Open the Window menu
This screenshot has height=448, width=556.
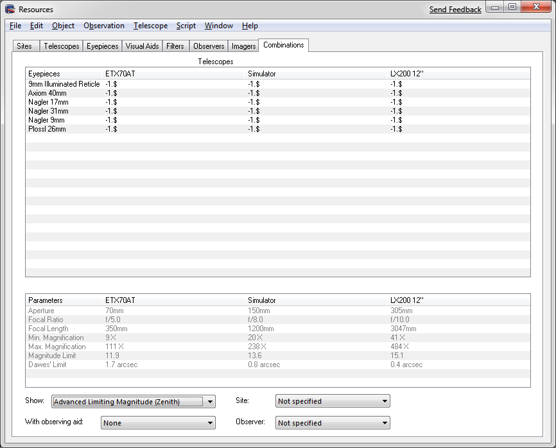point(219,26)
